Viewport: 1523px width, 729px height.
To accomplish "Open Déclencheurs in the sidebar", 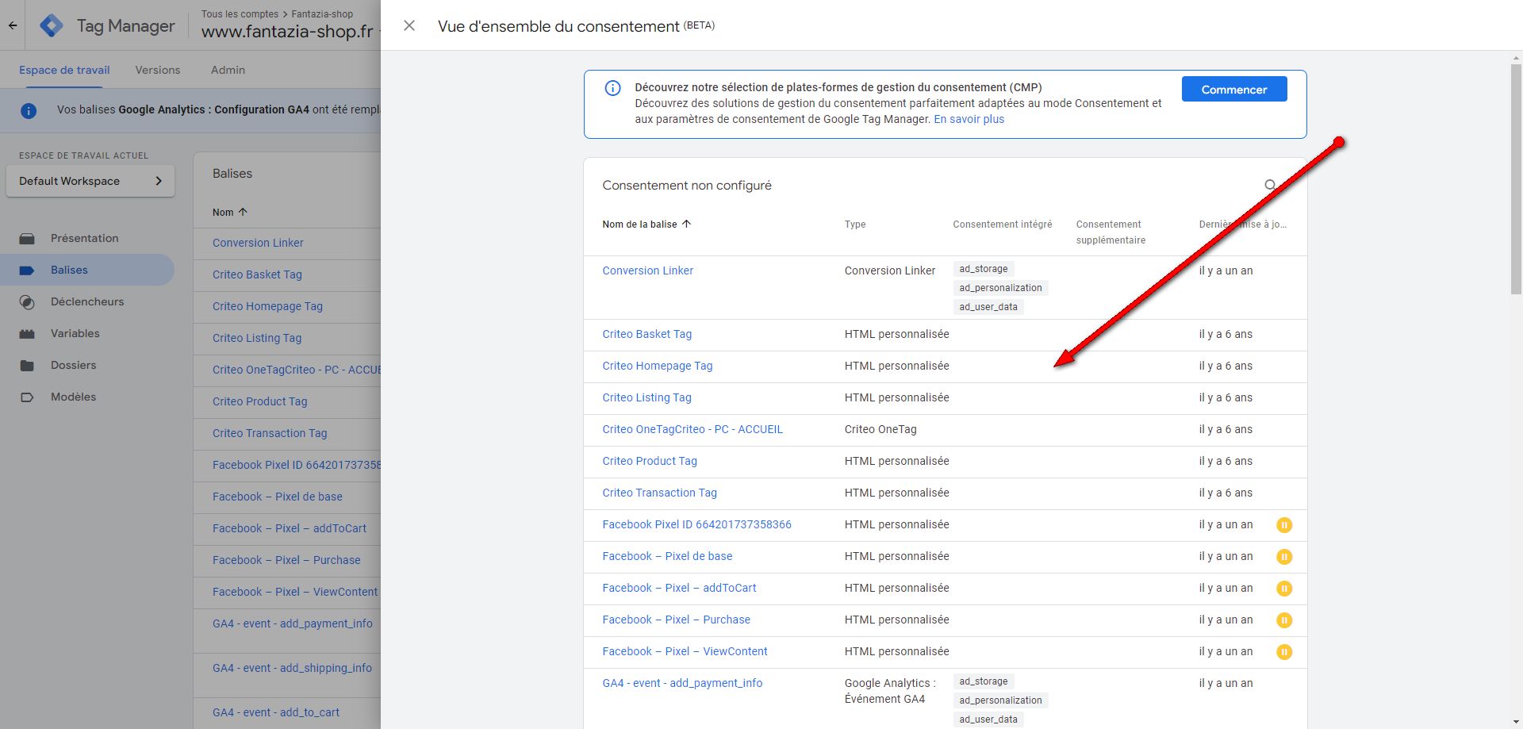I will (87, 301).
